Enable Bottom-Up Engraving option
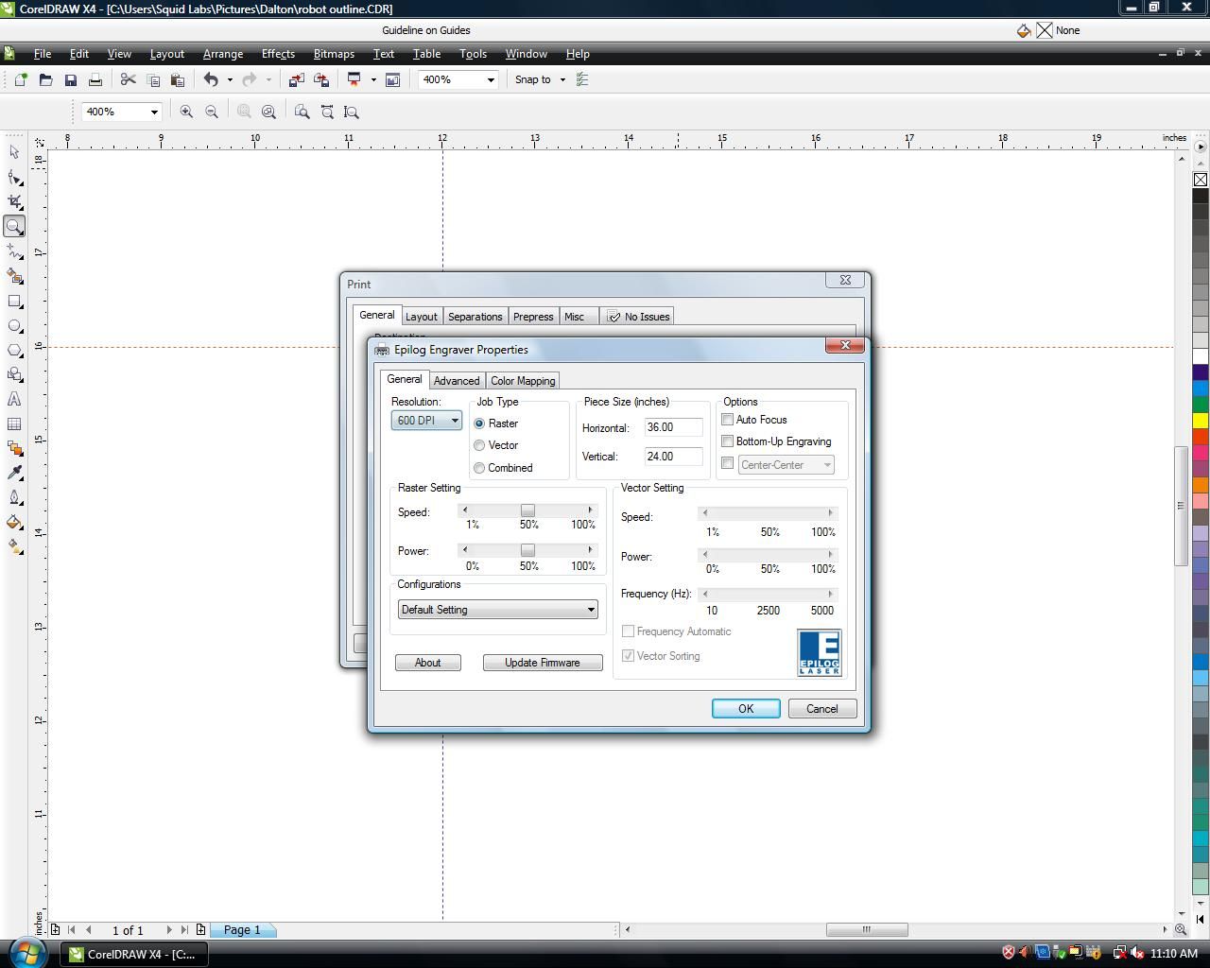The image size is (1210, 968). point(728,441)
